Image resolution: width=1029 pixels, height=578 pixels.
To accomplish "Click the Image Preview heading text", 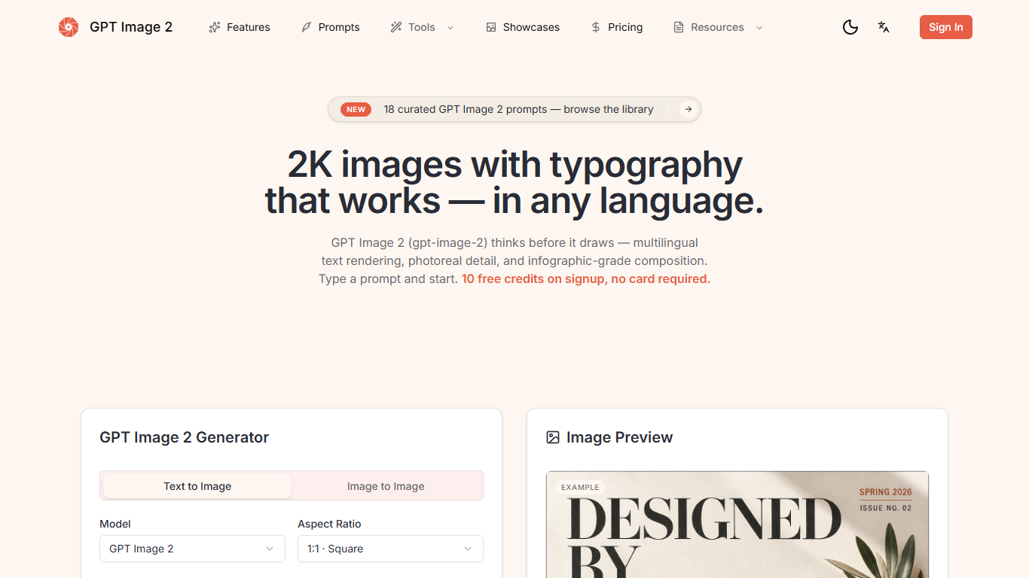I will point(620,437).
